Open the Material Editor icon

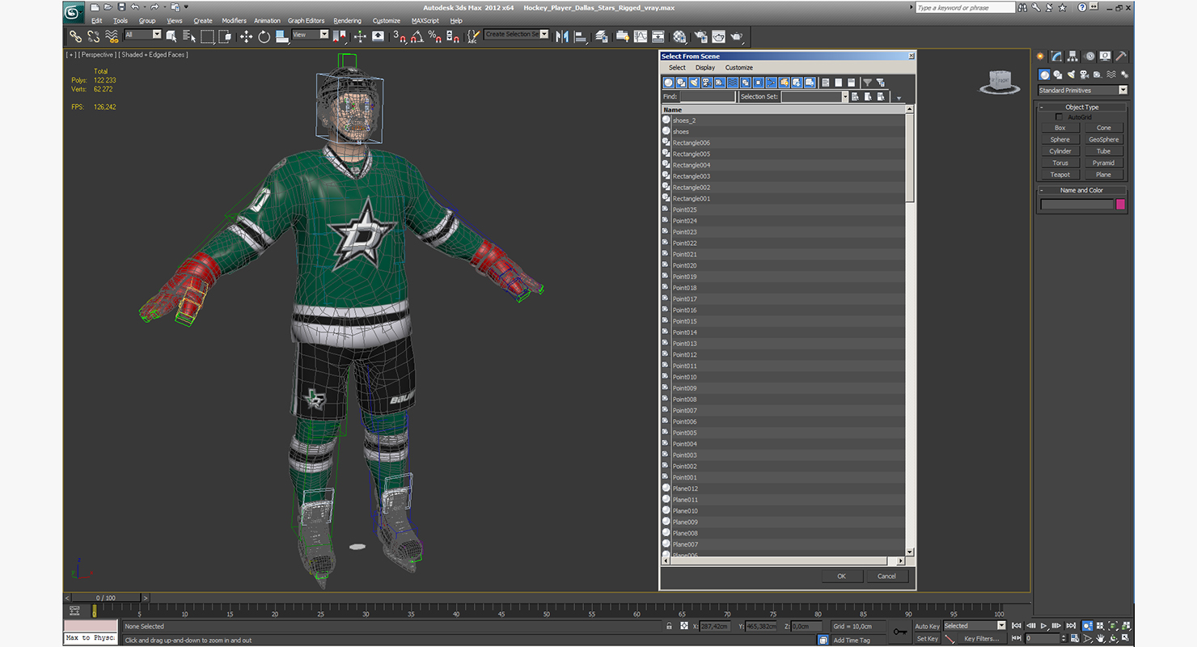[679, 36]
